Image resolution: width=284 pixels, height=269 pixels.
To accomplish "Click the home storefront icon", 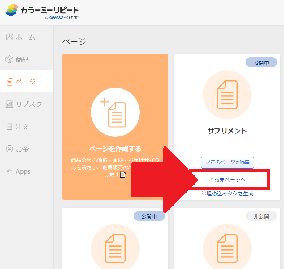I will tap(9, 37).
